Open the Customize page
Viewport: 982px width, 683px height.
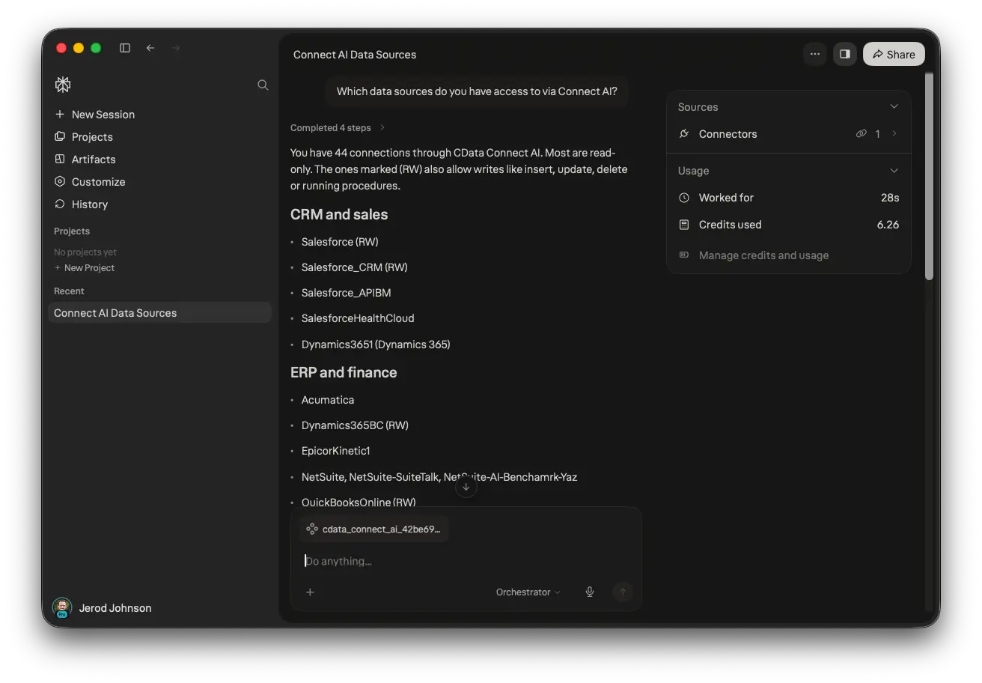pos(90,182)
